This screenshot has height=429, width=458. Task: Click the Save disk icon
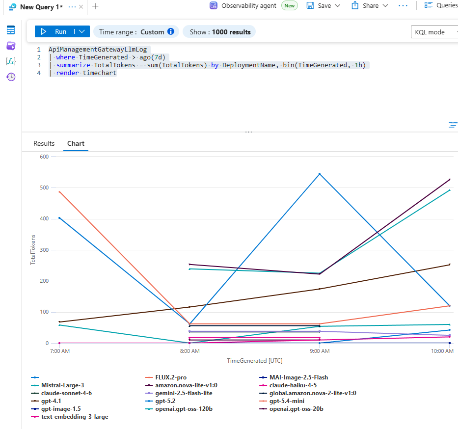pyautogui.click(x=310, y=5)
